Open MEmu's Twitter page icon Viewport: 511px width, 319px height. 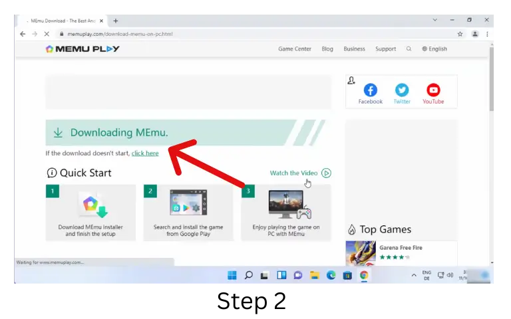pos(402,90)
